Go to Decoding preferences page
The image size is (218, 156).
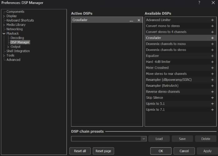click(x=17, y=38)
